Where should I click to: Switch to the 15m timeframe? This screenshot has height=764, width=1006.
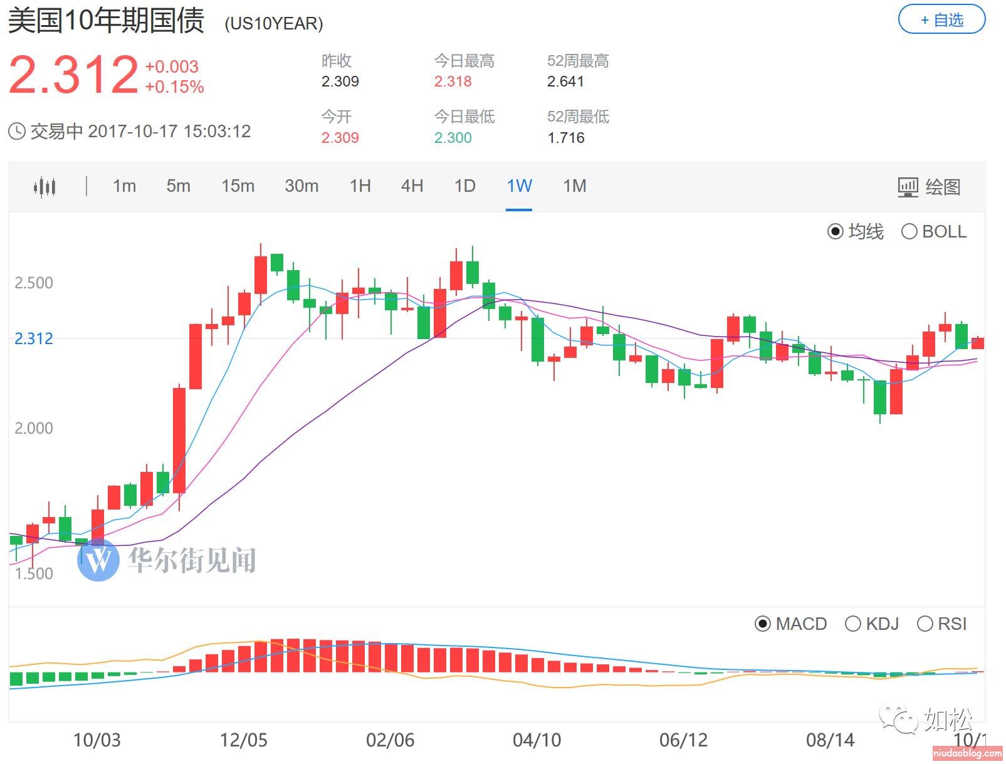point(238,186)
